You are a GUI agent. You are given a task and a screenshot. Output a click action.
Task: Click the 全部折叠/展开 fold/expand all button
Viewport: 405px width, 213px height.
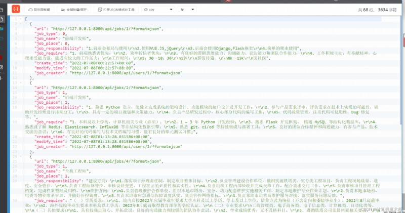[74, 10]
